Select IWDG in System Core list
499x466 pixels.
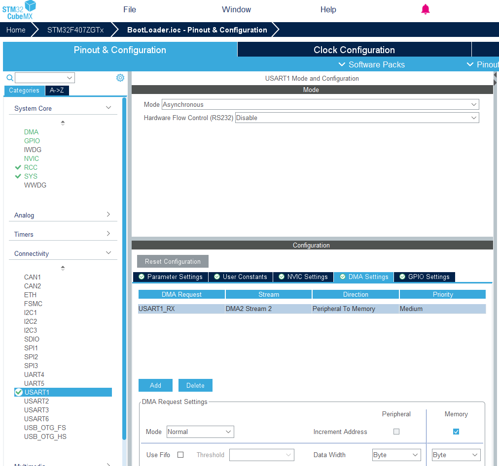click(33, 150)
